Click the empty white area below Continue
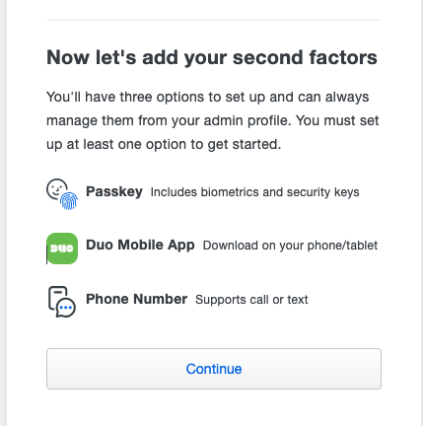This screenshot has width=423, height=426. point(214,409)
